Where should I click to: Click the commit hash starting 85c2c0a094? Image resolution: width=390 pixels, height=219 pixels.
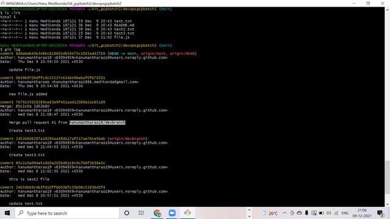pyautogui.click(x=60, y=163)
